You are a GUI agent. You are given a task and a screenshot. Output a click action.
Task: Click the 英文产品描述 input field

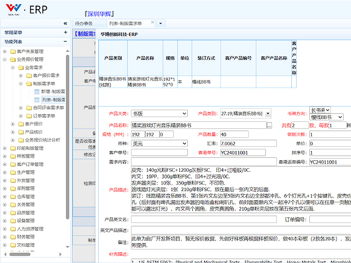(x=241, y=230)
